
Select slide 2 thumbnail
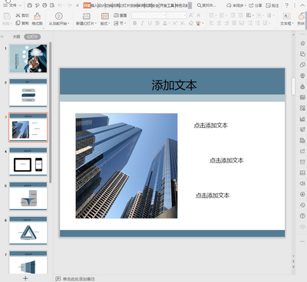click(28, 93)
